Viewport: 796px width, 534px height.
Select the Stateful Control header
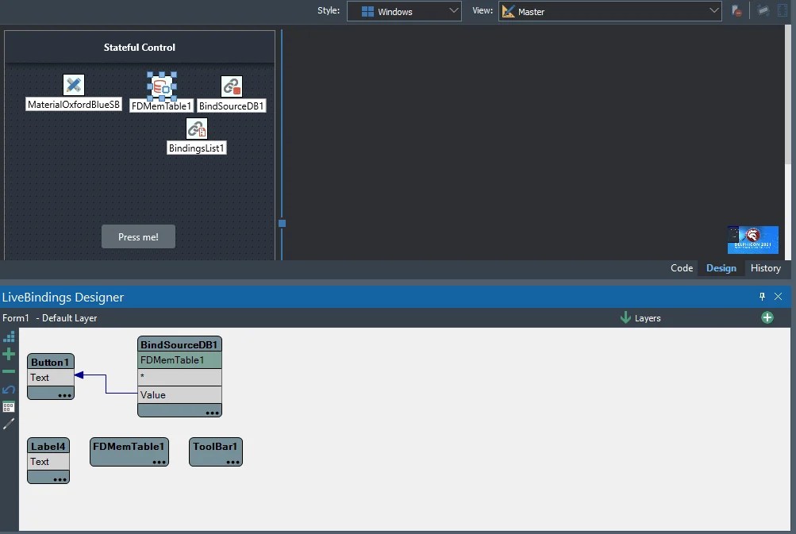[x=140, y=47]
